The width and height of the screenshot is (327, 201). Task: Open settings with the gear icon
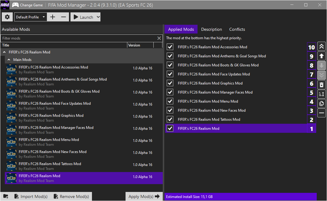(x=7, y=17)
